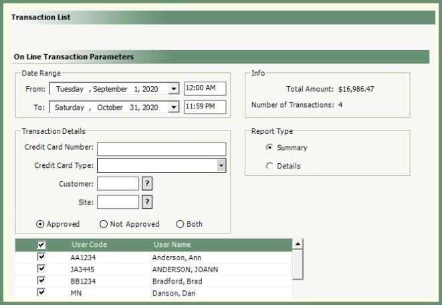This screenshot has height=305, width=442.
Task: Toggle the checkbox for Bradford, Brad
Action: 41,281
